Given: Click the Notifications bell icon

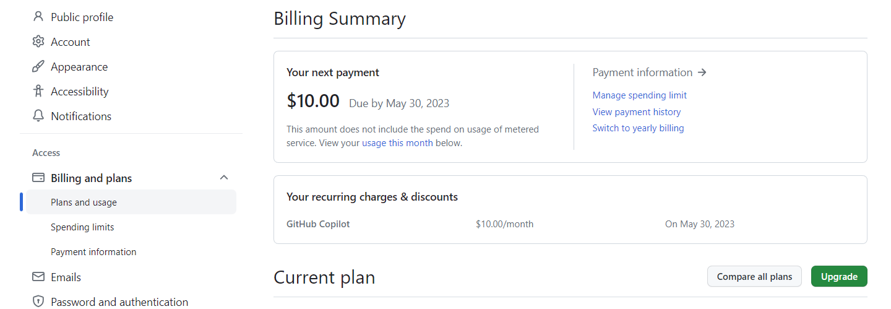Looking at the screenshot, I should 38,116.
